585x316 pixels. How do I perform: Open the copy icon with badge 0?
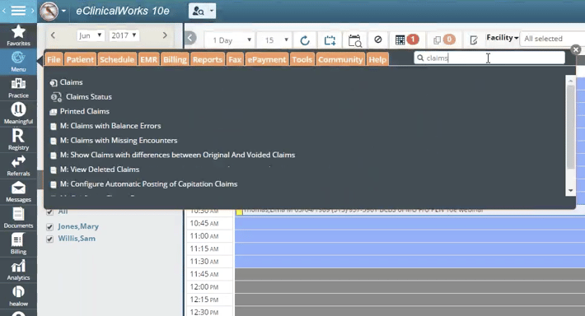point(443,39)
